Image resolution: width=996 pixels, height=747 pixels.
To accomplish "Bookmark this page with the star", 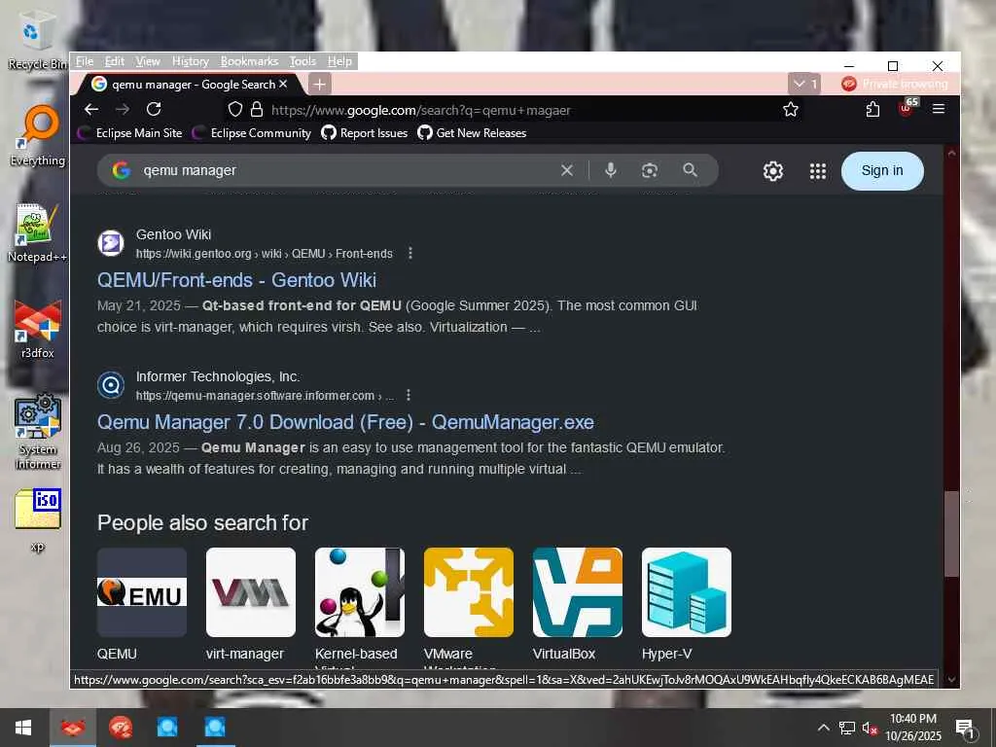I will [x=790, y=109].
